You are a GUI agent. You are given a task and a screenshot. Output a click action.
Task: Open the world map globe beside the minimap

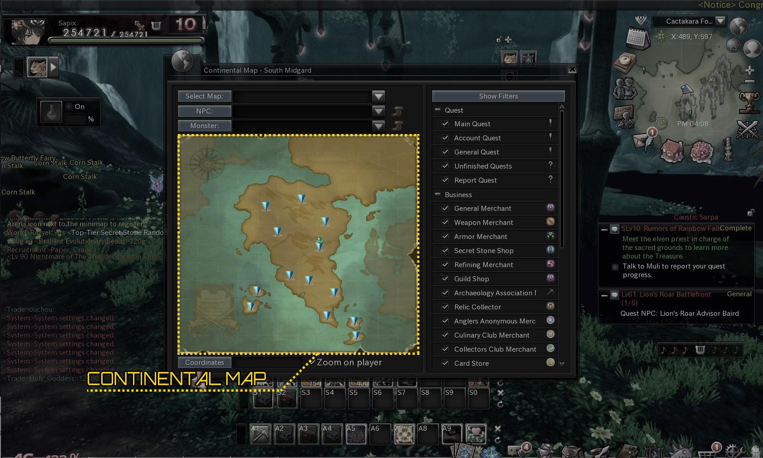point(738,27)
